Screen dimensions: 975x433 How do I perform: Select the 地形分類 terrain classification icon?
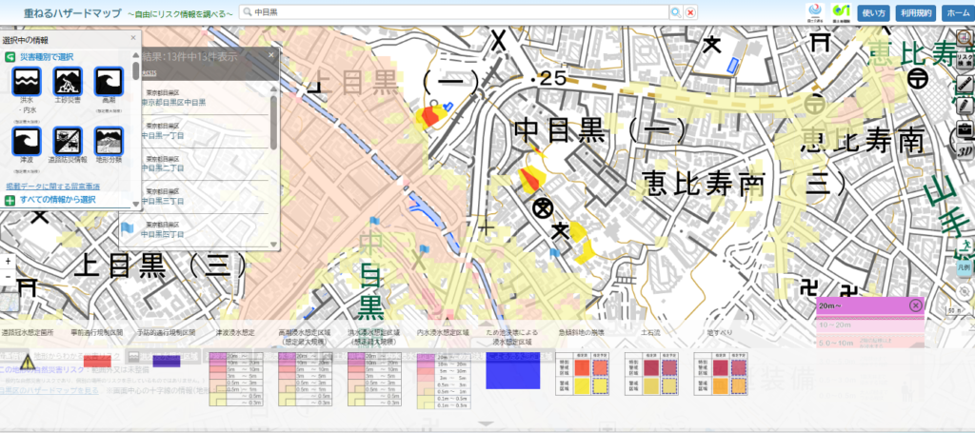109,141
